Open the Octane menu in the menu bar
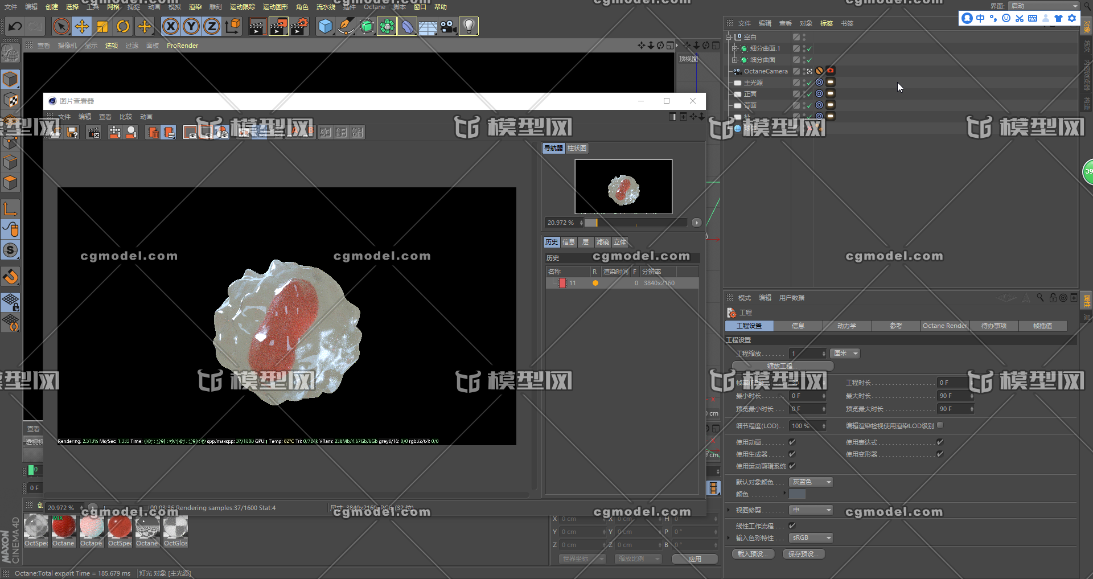The image size is (1093, 579). tap(375, 7)
